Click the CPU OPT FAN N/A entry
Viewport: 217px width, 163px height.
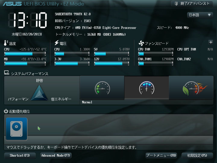195,49
